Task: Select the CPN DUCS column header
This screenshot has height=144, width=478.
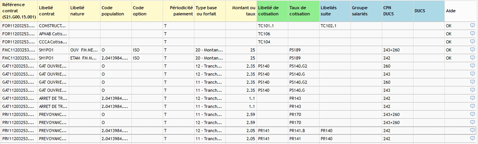Action: [398, 11]
